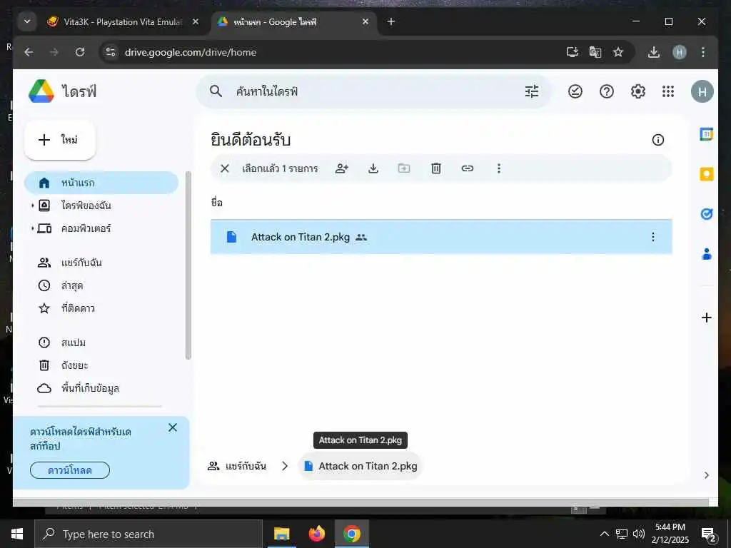Image resolution: width=731 pixels, height=548 pixels.
Task: Click the address bar URL drive.google.com
Action: click(190, 52)
